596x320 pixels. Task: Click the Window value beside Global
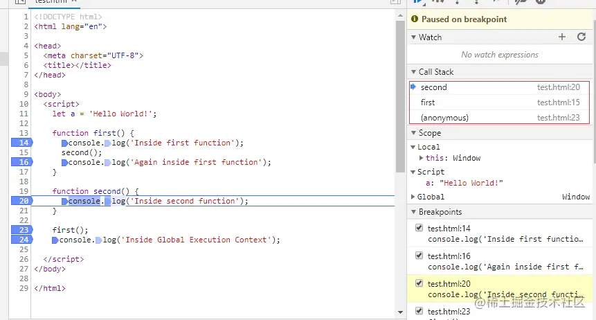pos(576,197)
